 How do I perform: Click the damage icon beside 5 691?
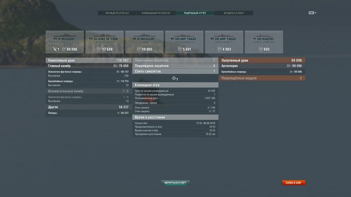pyautogui.click(x=180, y=49)
